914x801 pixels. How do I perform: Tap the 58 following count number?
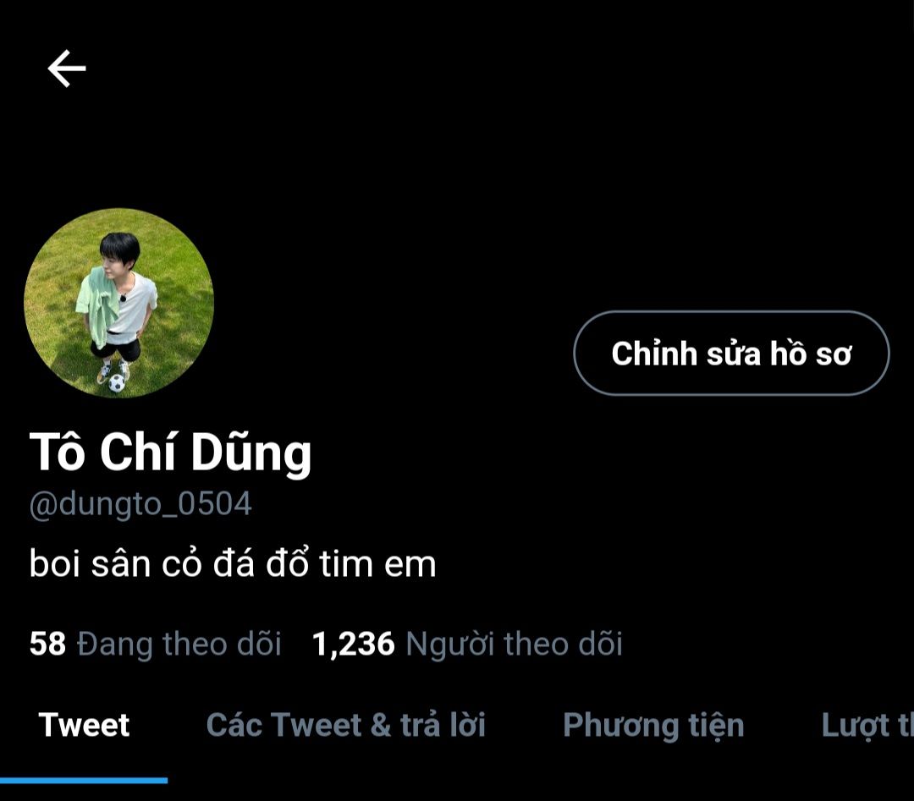click(47, 644)
